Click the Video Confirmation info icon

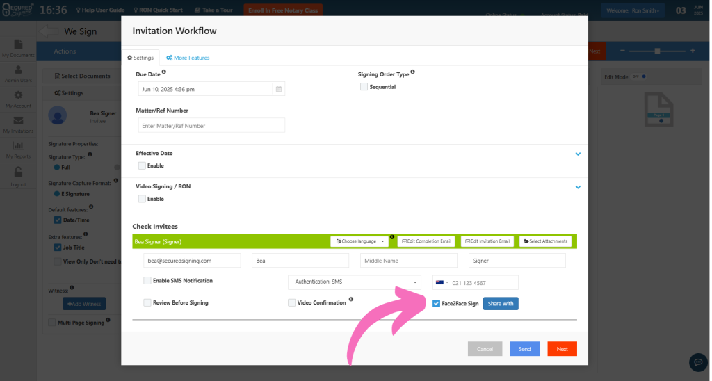click(x=351, y=299)
